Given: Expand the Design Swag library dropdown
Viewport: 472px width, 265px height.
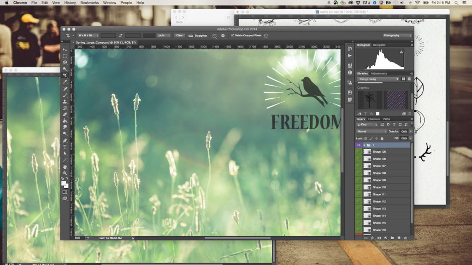Looking at the screenshot, I should [x=378, y=79].
